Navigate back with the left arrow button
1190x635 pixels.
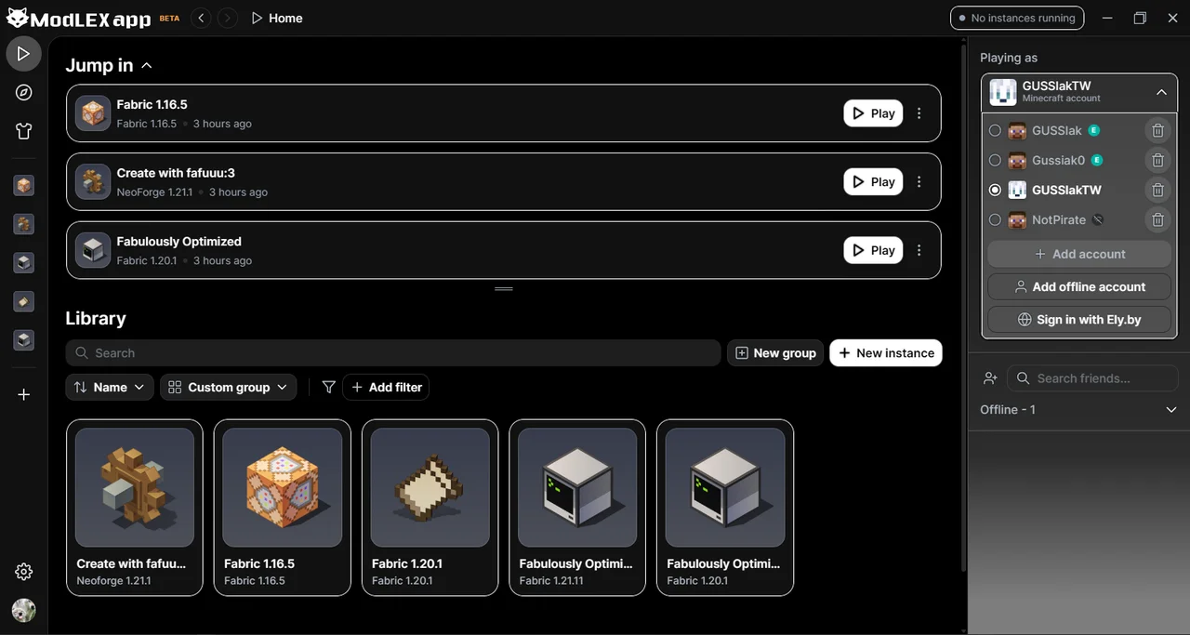point(201,18)
